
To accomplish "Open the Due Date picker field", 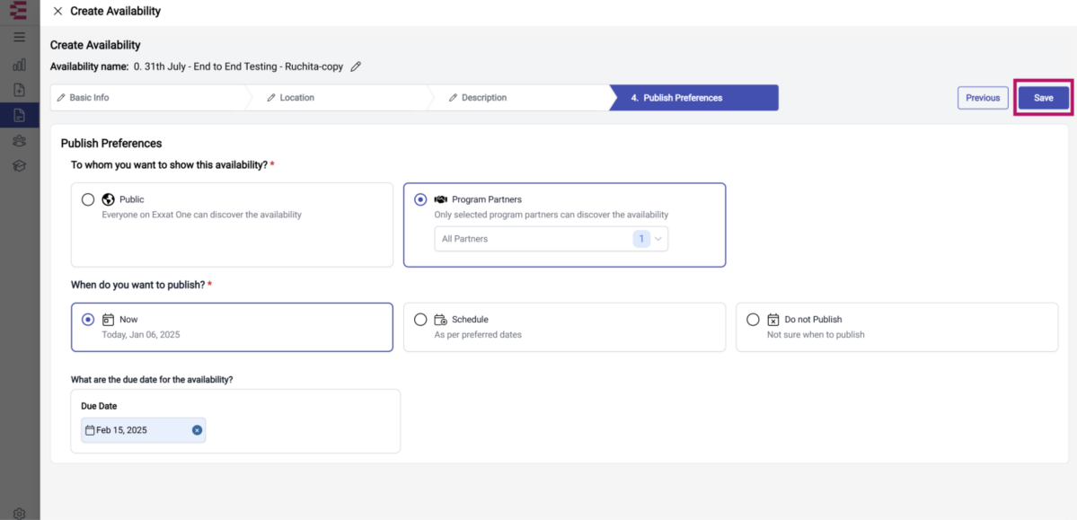I will (143, 430).
